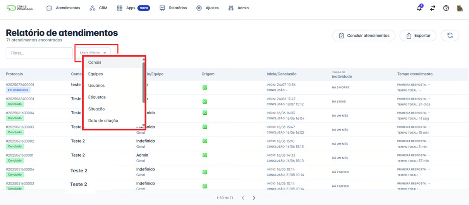Click the Concluir atendimentos button
469x205 pixels.
point(364,36)
